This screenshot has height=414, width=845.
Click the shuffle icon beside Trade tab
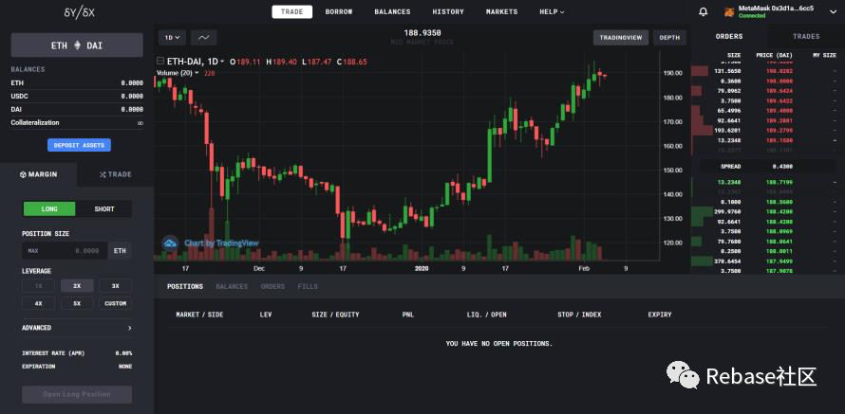click(103, 174)
